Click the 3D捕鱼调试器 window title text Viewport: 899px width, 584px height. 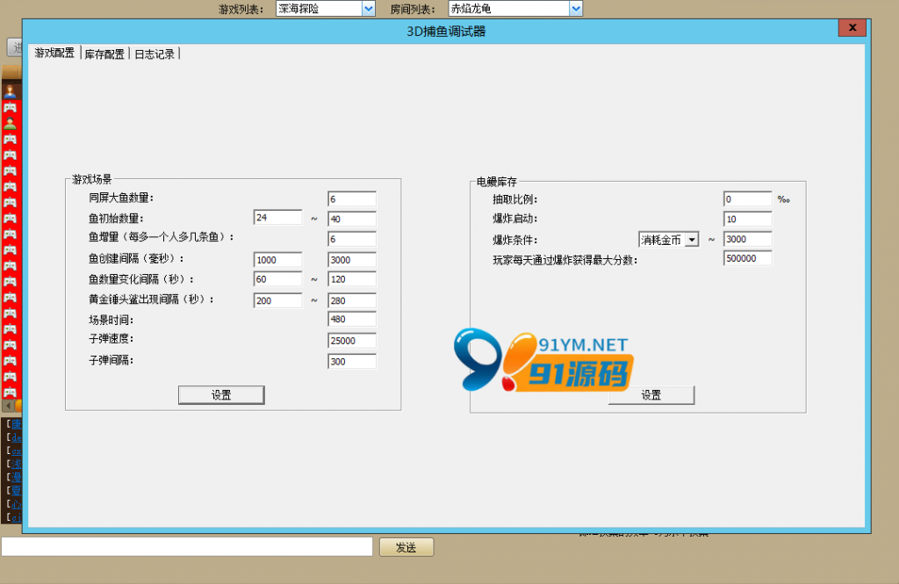(446, 32)
